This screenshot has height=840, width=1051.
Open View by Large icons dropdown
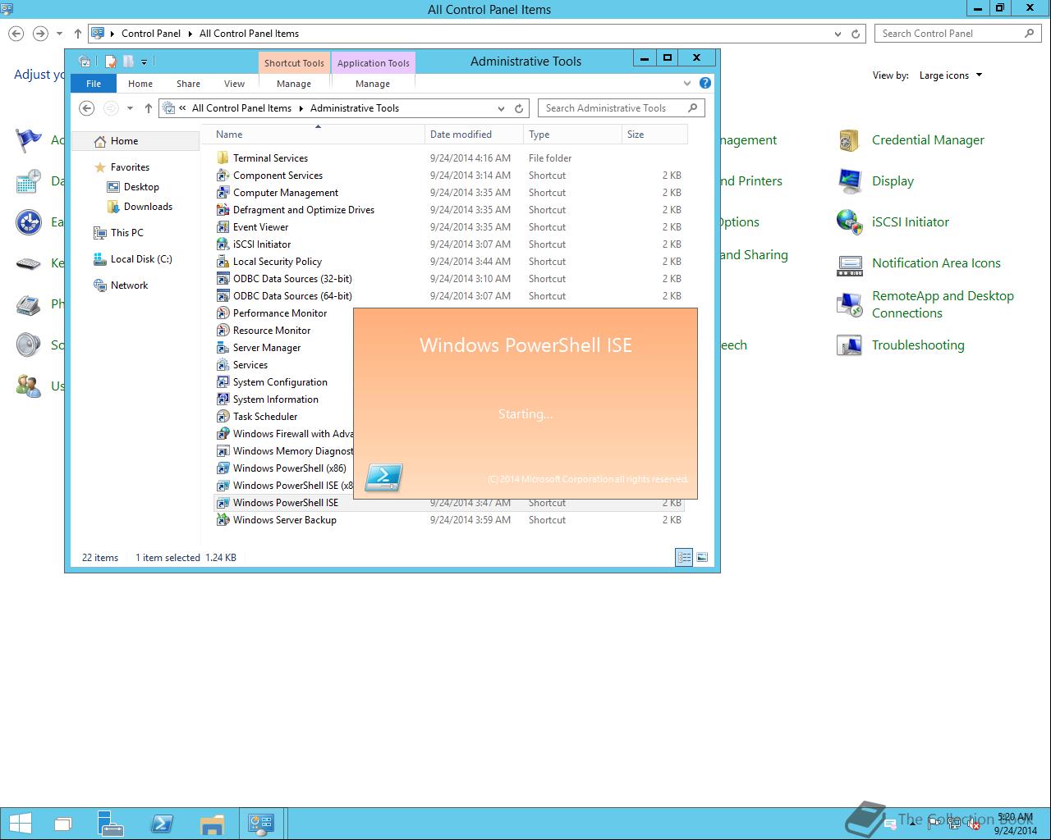951,75
